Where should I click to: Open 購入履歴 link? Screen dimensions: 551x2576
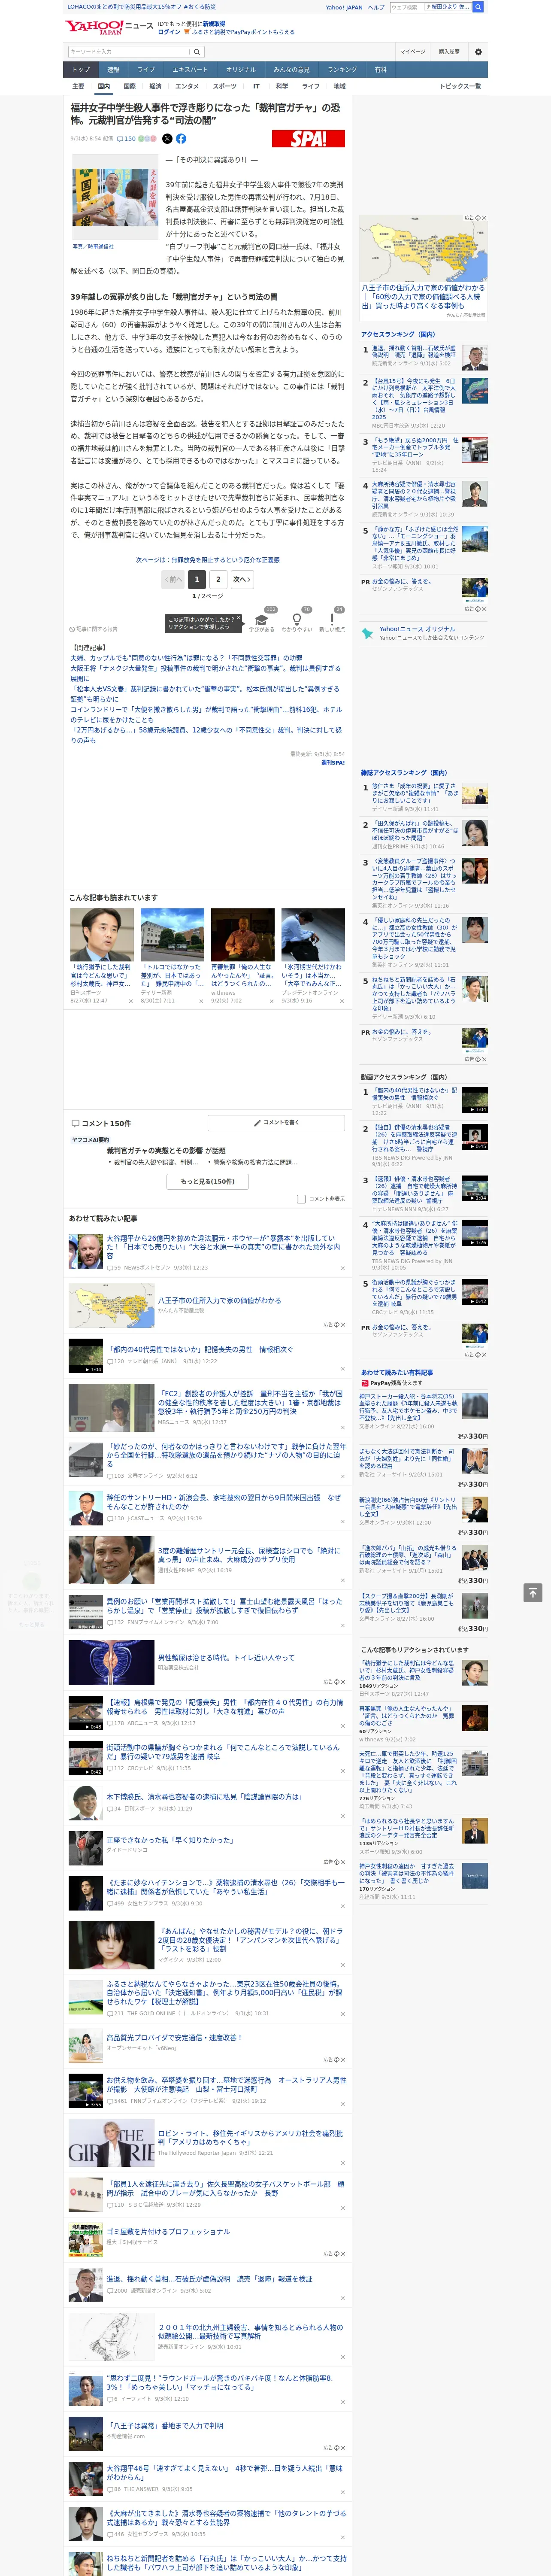(449, 52)
